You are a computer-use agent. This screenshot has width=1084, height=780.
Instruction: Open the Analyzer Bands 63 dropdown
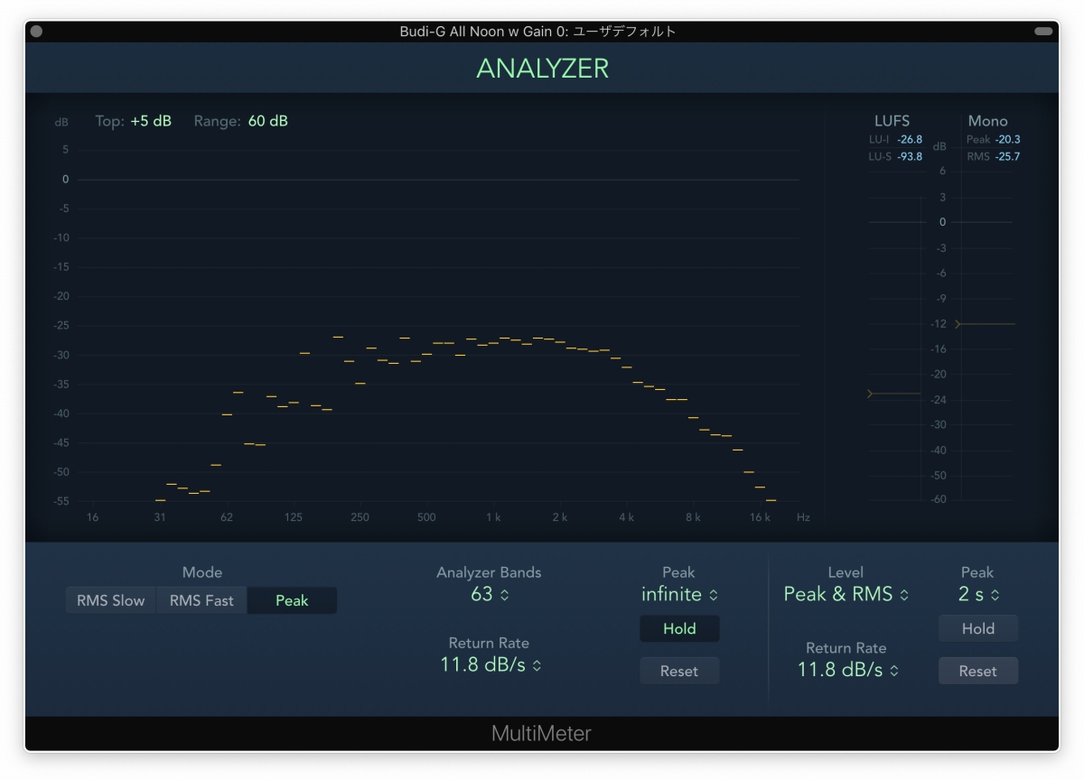(x=490, y=594)
